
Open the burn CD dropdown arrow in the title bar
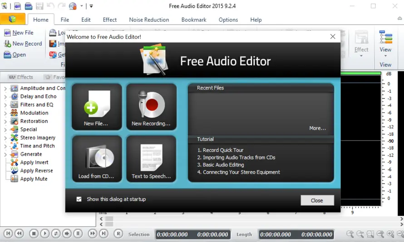tap(81, 5)
